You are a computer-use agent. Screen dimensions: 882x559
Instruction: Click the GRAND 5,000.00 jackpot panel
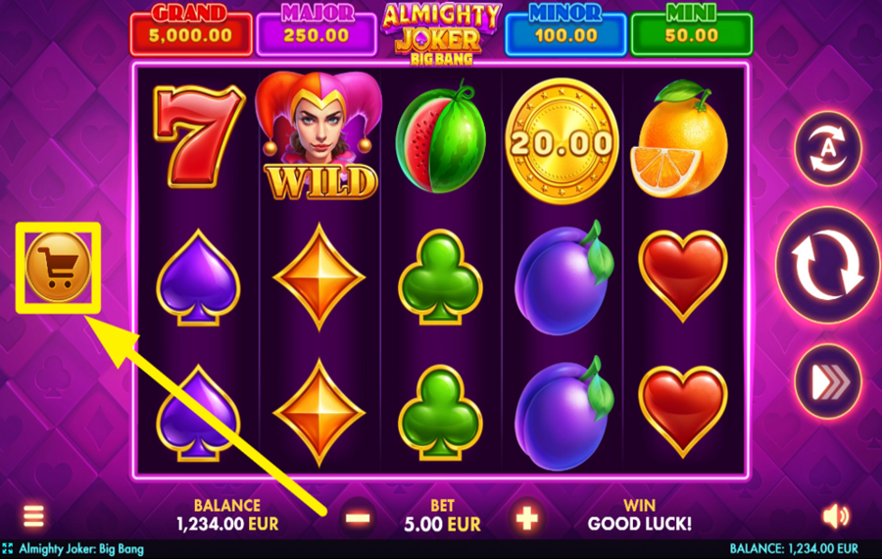point(191,31)
